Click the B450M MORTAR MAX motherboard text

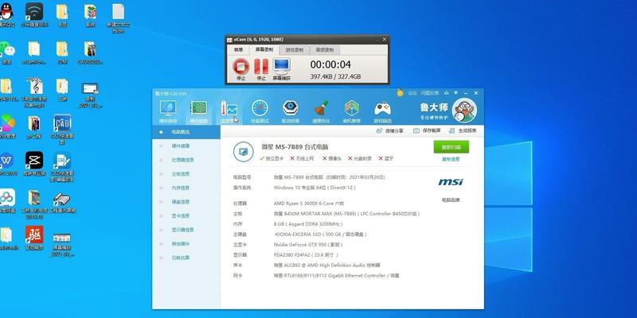pyautogui.click(x=346, y=213)
